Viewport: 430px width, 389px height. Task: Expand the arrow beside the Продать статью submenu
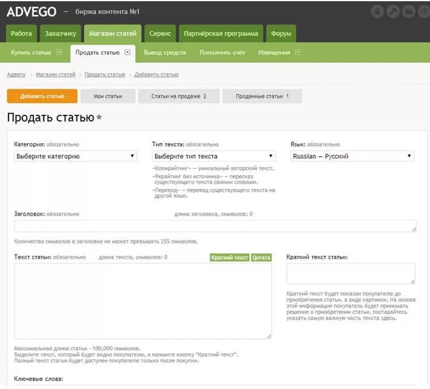[x=127, y=52]
